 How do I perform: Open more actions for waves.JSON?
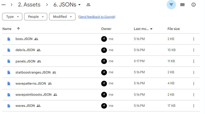[194, 106]
